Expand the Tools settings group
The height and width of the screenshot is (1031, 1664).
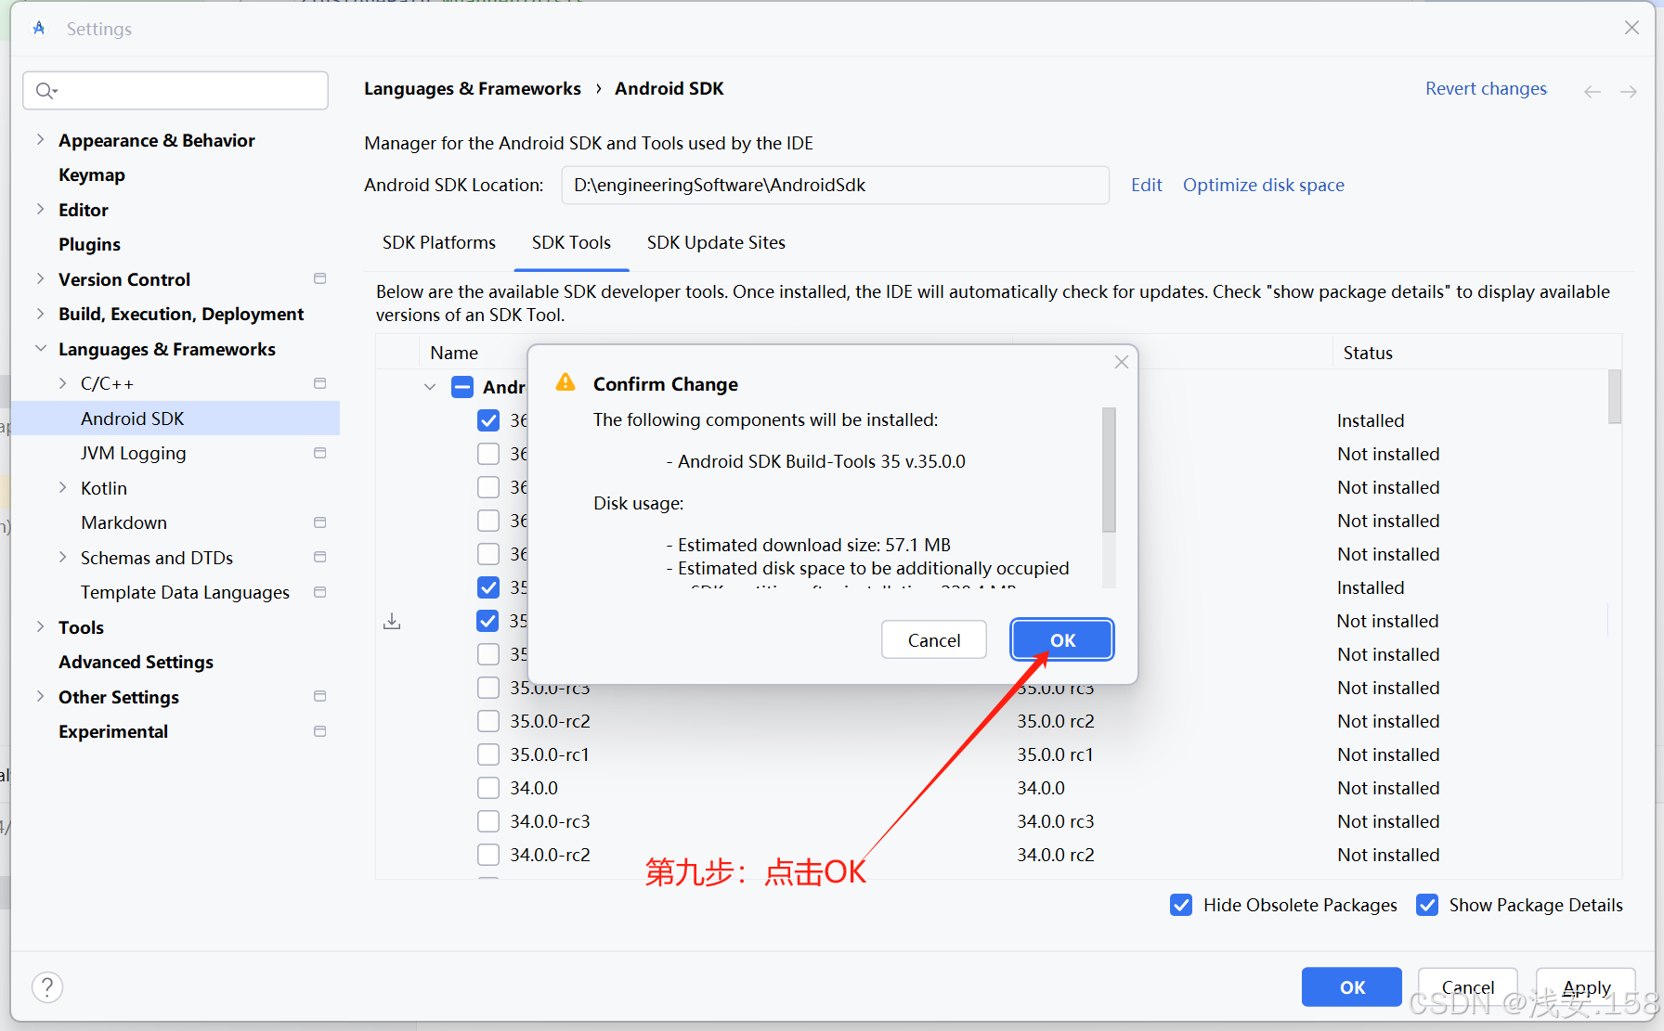pyautogui.click(x=40, y=626)
